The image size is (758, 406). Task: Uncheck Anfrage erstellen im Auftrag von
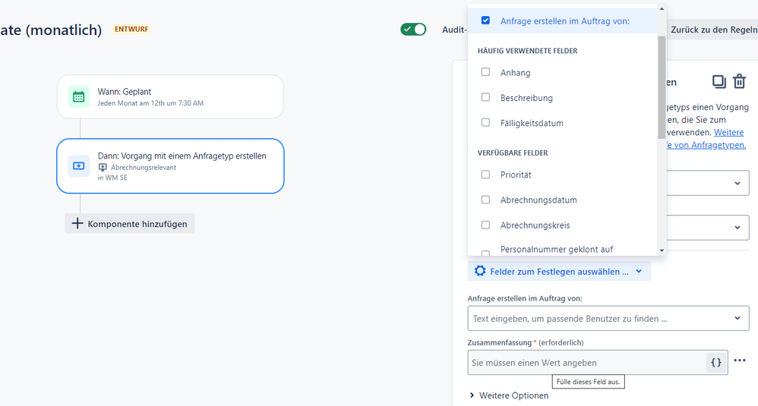pyautogui.click(x=485, y=20)
